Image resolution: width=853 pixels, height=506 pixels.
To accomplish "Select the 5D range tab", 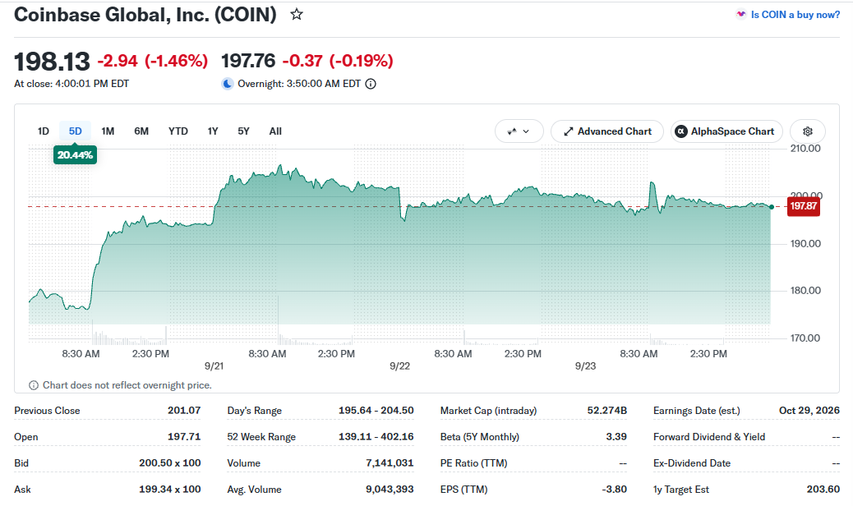I will pyautogui.click(x=75, y=131).
